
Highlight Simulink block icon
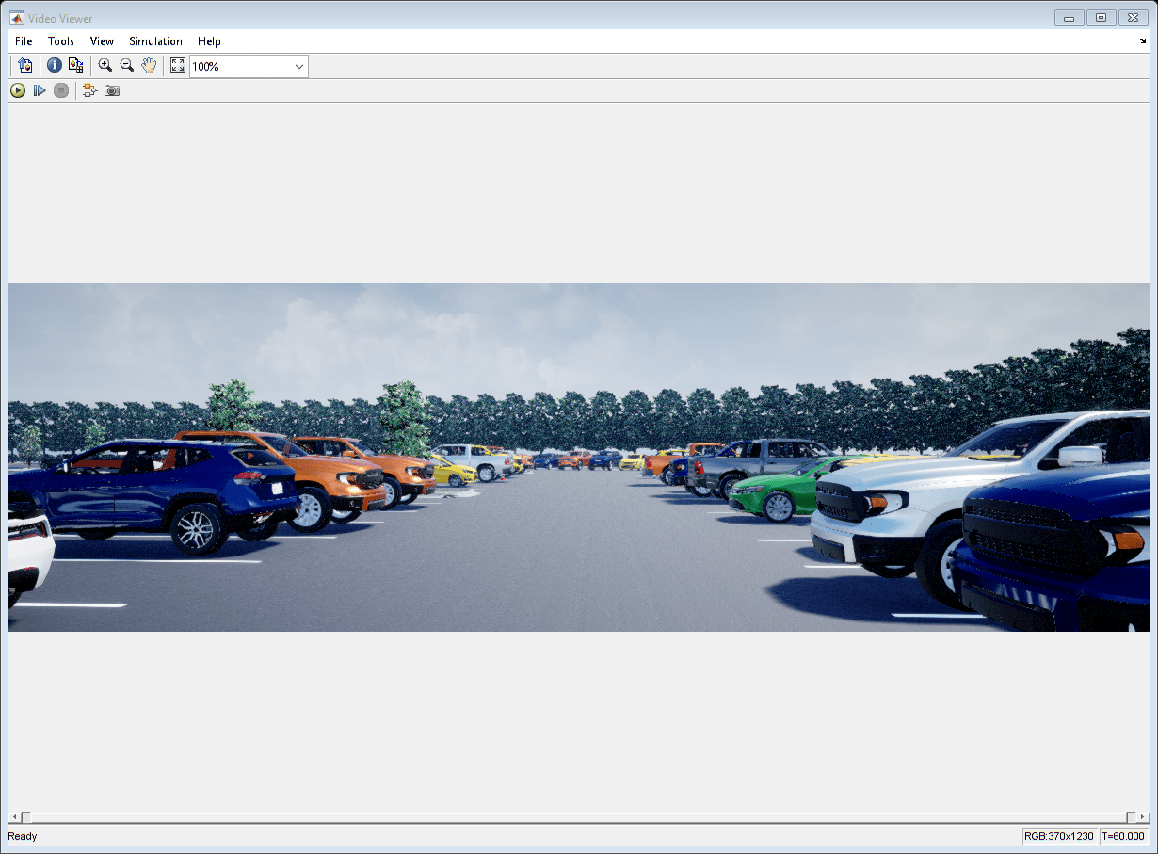pyautogui.click(x=89, y=90)
